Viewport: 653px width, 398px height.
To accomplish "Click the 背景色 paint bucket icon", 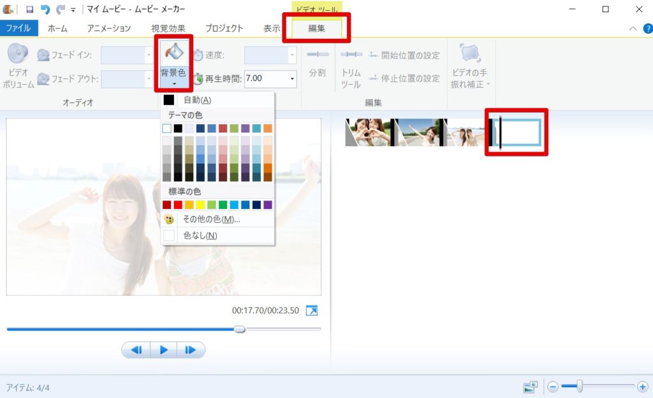I will 173,53.
